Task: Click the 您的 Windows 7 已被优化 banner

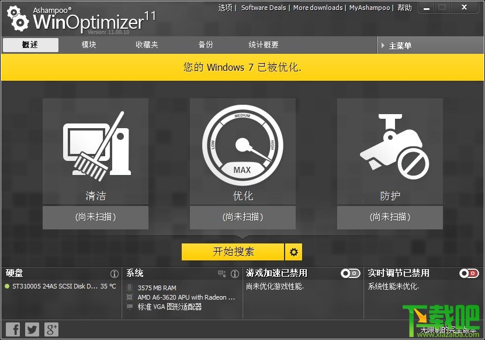Action: tap(243, 67)
